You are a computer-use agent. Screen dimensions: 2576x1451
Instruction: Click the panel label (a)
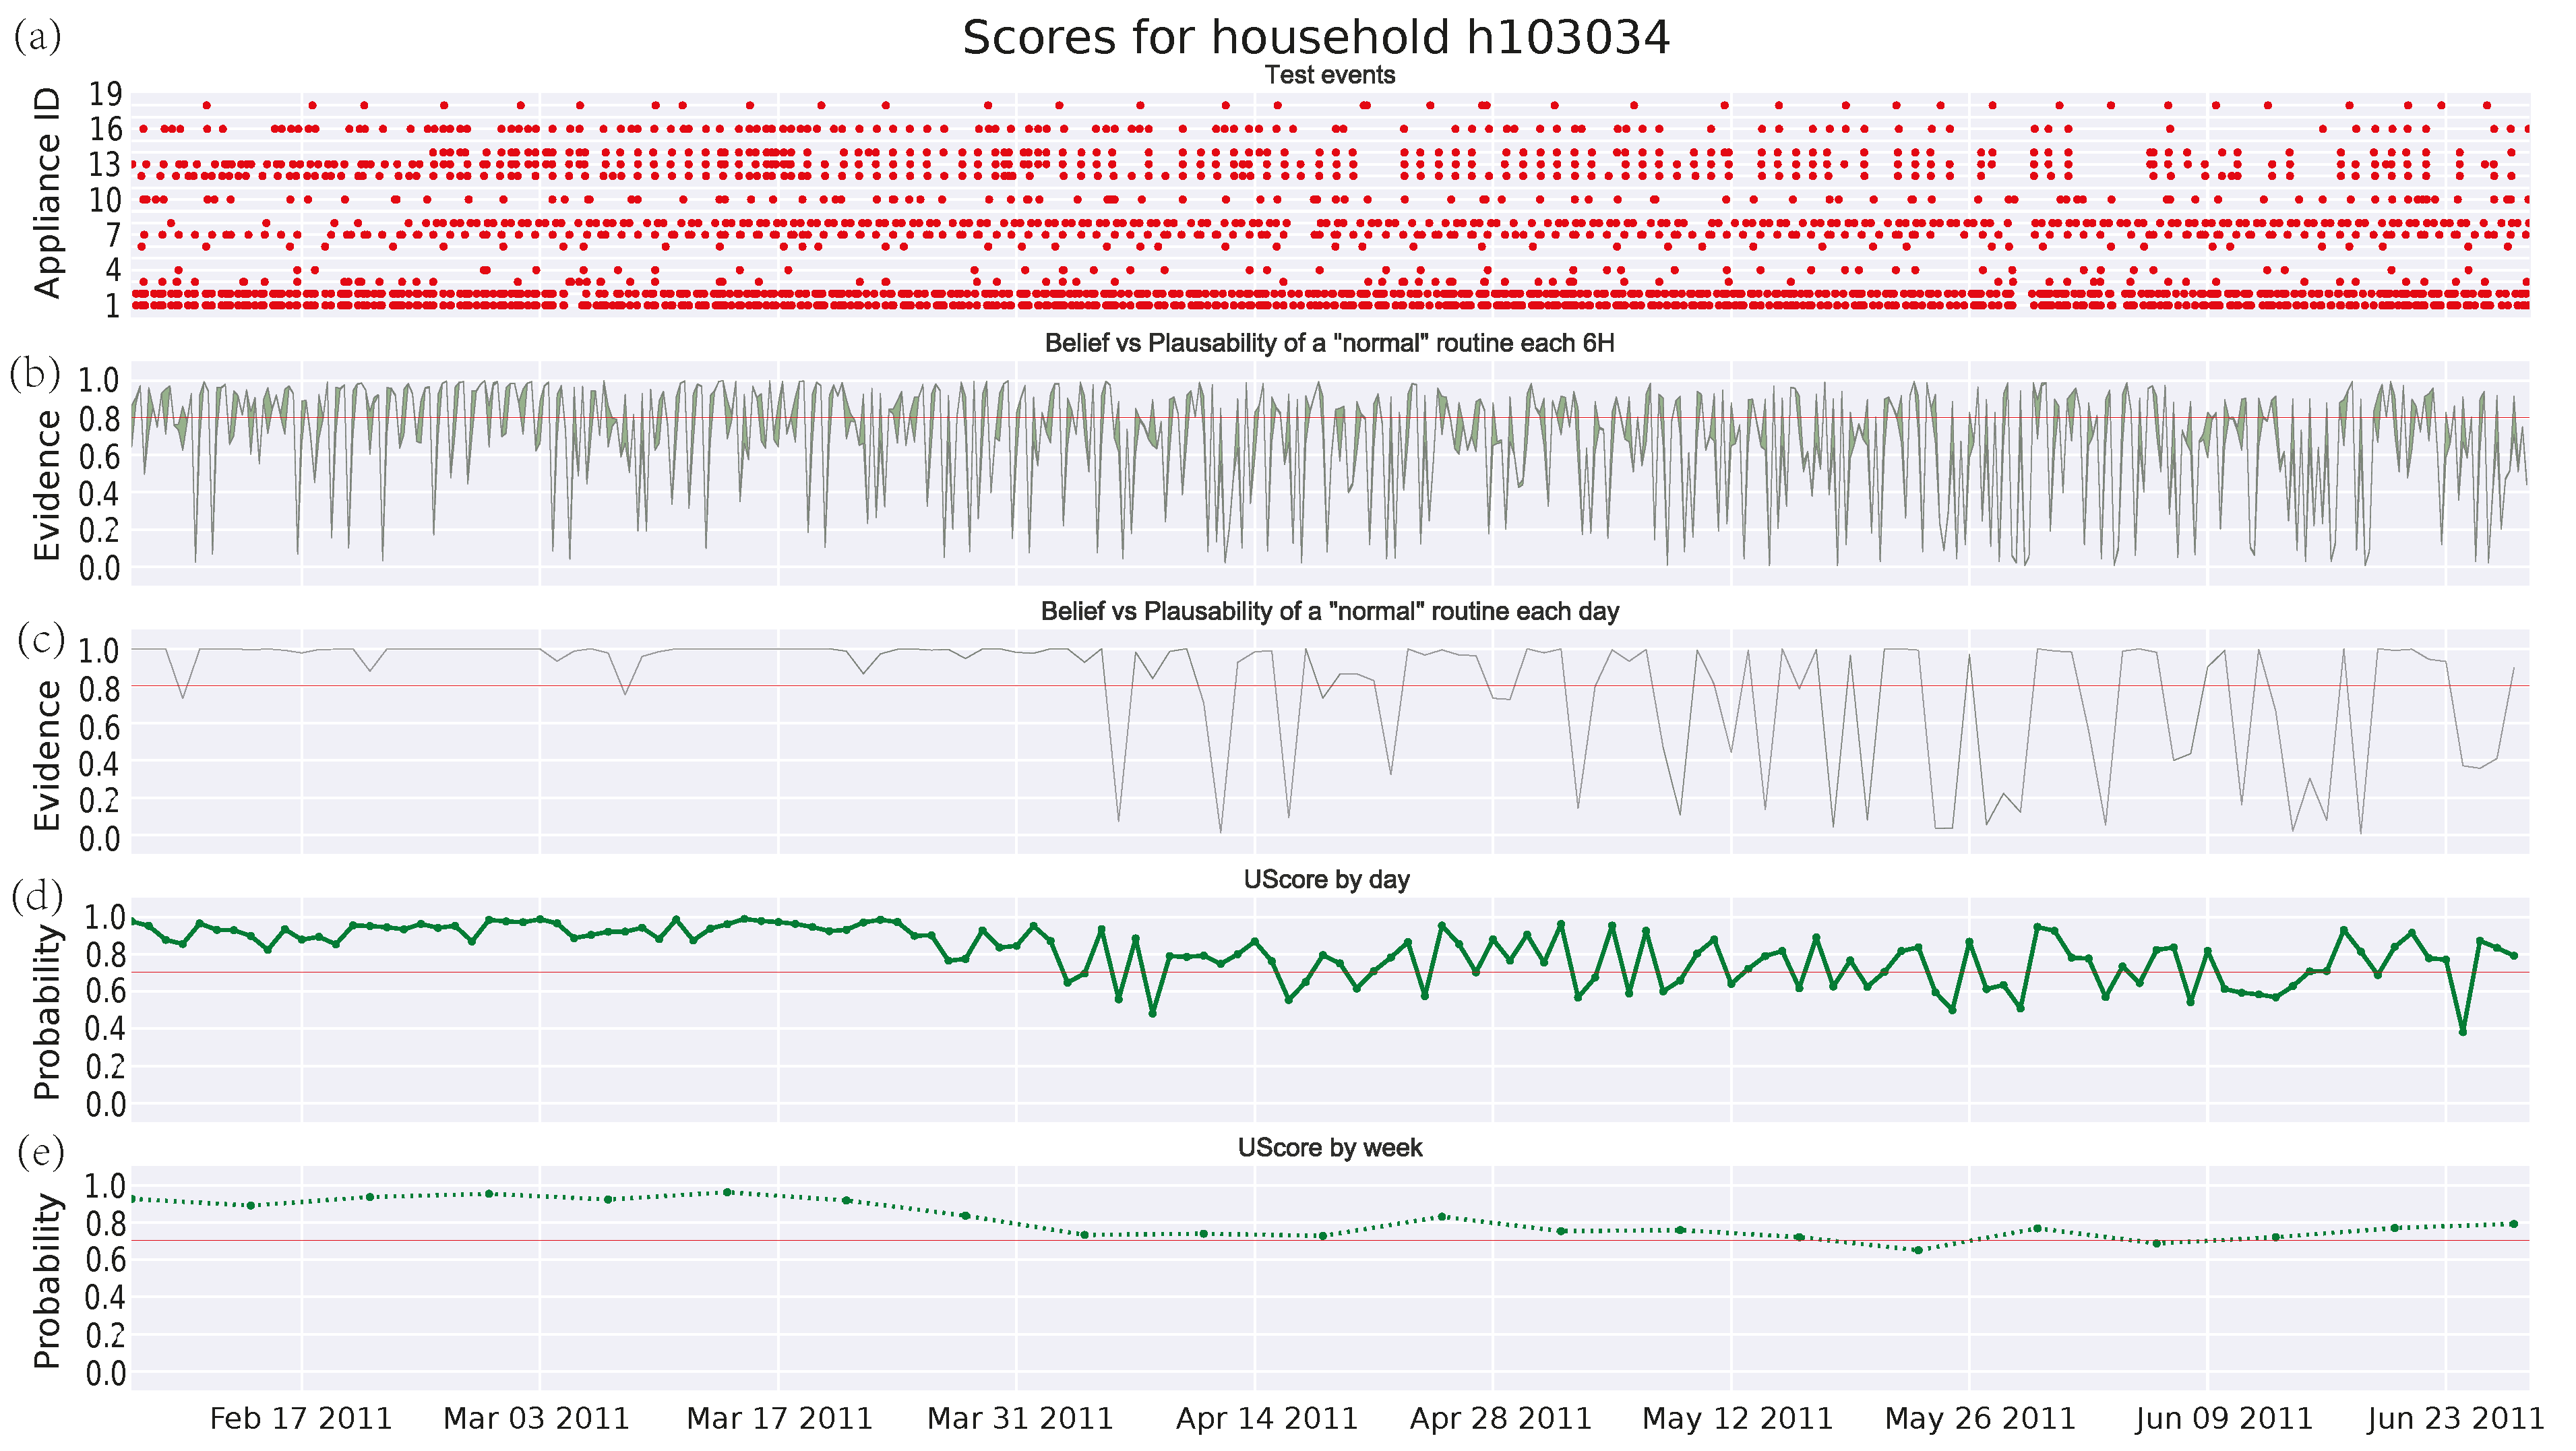pyautogui.click(x=38, y=37)
